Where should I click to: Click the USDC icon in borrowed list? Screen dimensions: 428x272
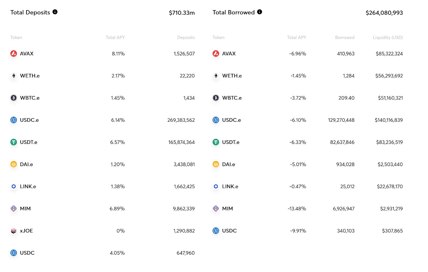point(215,231)
